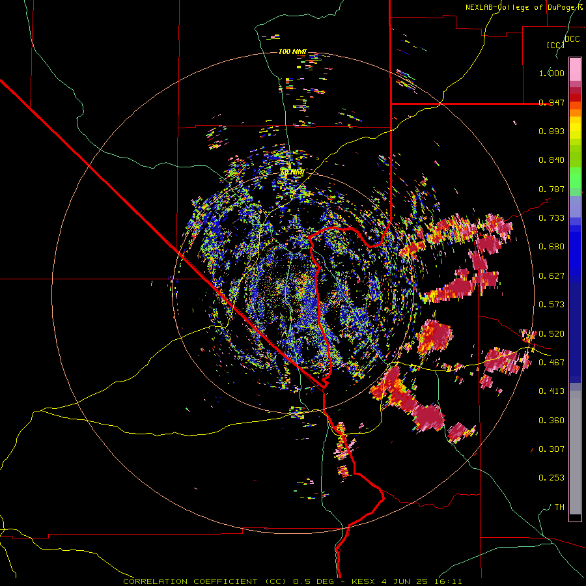
Task: Click the 0.840 scale value
Action: pyautogui.click(x=551, y=160)
